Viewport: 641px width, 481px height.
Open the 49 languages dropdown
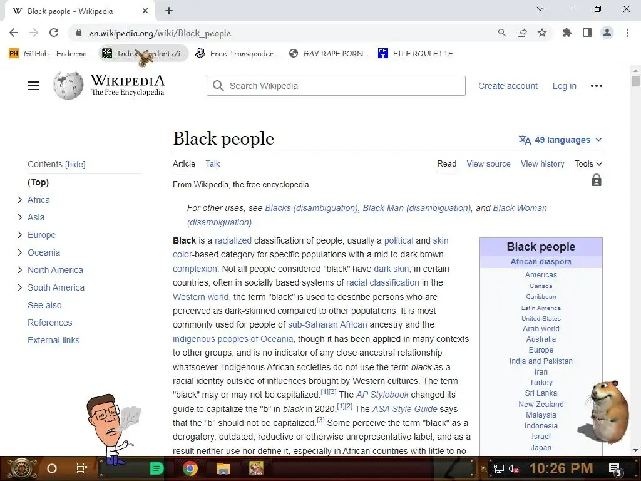tap(560, 140)
